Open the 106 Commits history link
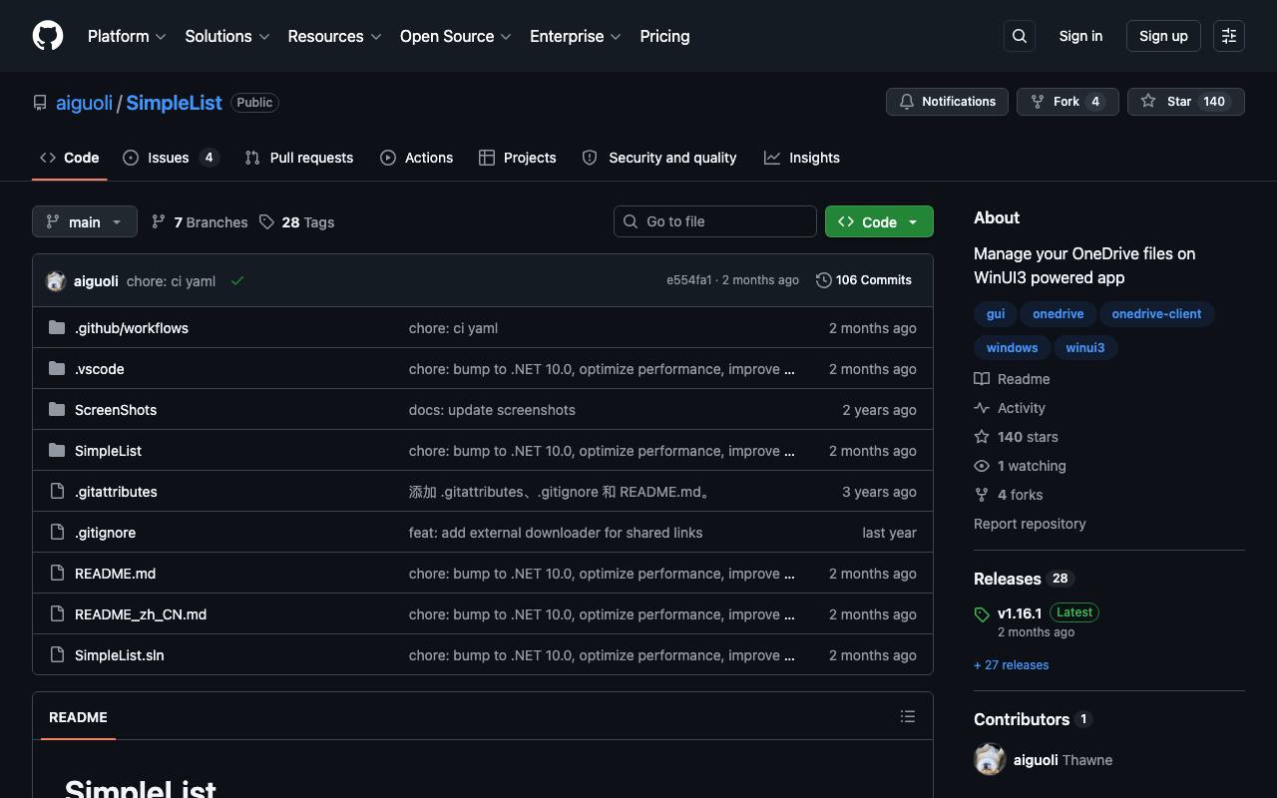This screenshot has height=798, width=1277. tap(864, 280)
